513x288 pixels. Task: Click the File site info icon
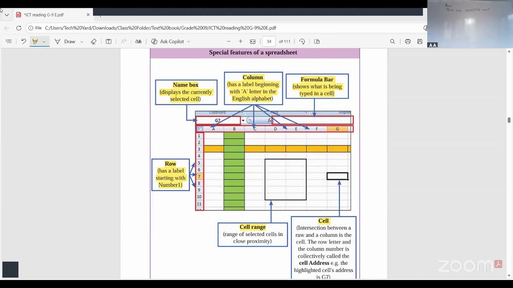point(35,28)
